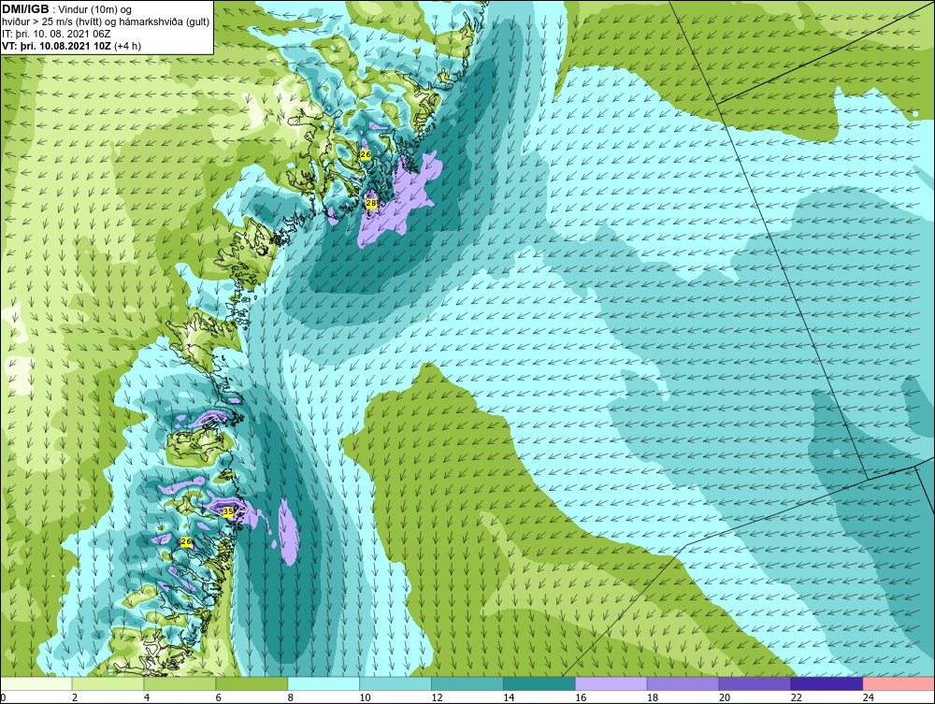Pick the dark teal 14–16 m/s legend swatch

coord(539,683)
